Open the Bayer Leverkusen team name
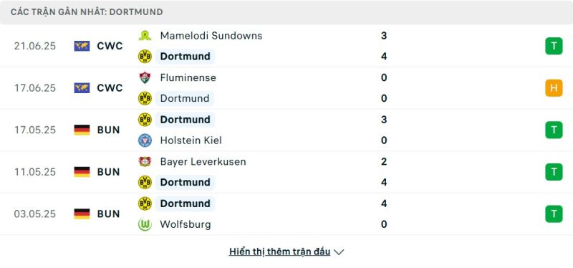 (203, 162)
